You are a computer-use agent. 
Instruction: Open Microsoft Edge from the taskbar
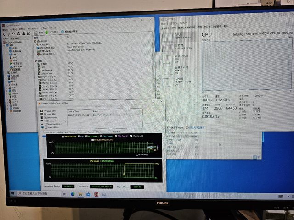coord(73,194)
